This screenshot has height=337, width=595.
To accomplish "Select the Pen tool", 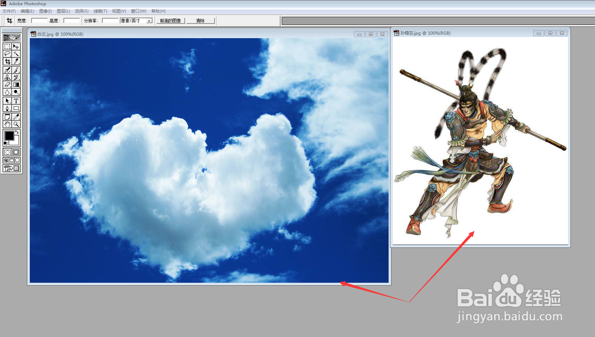I will coord(7,108).
